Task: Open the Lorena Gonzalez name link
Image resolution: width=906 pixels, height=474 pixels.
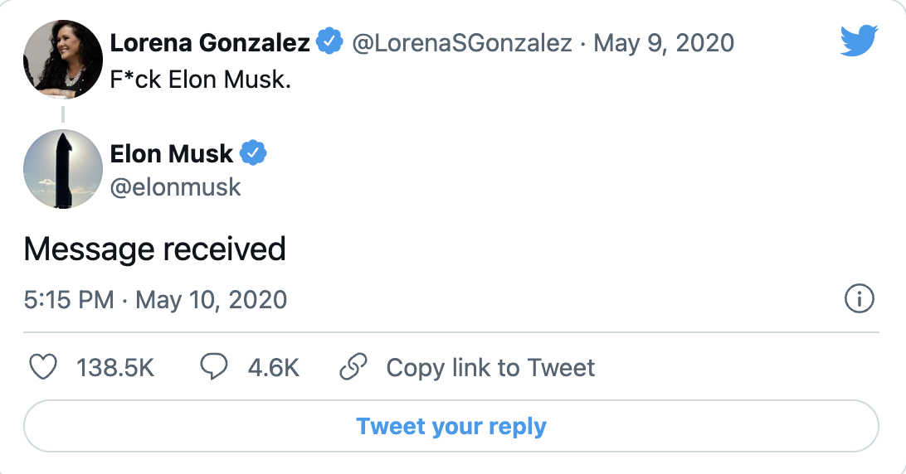Action: pyautogui.click(x=211, y=41)
